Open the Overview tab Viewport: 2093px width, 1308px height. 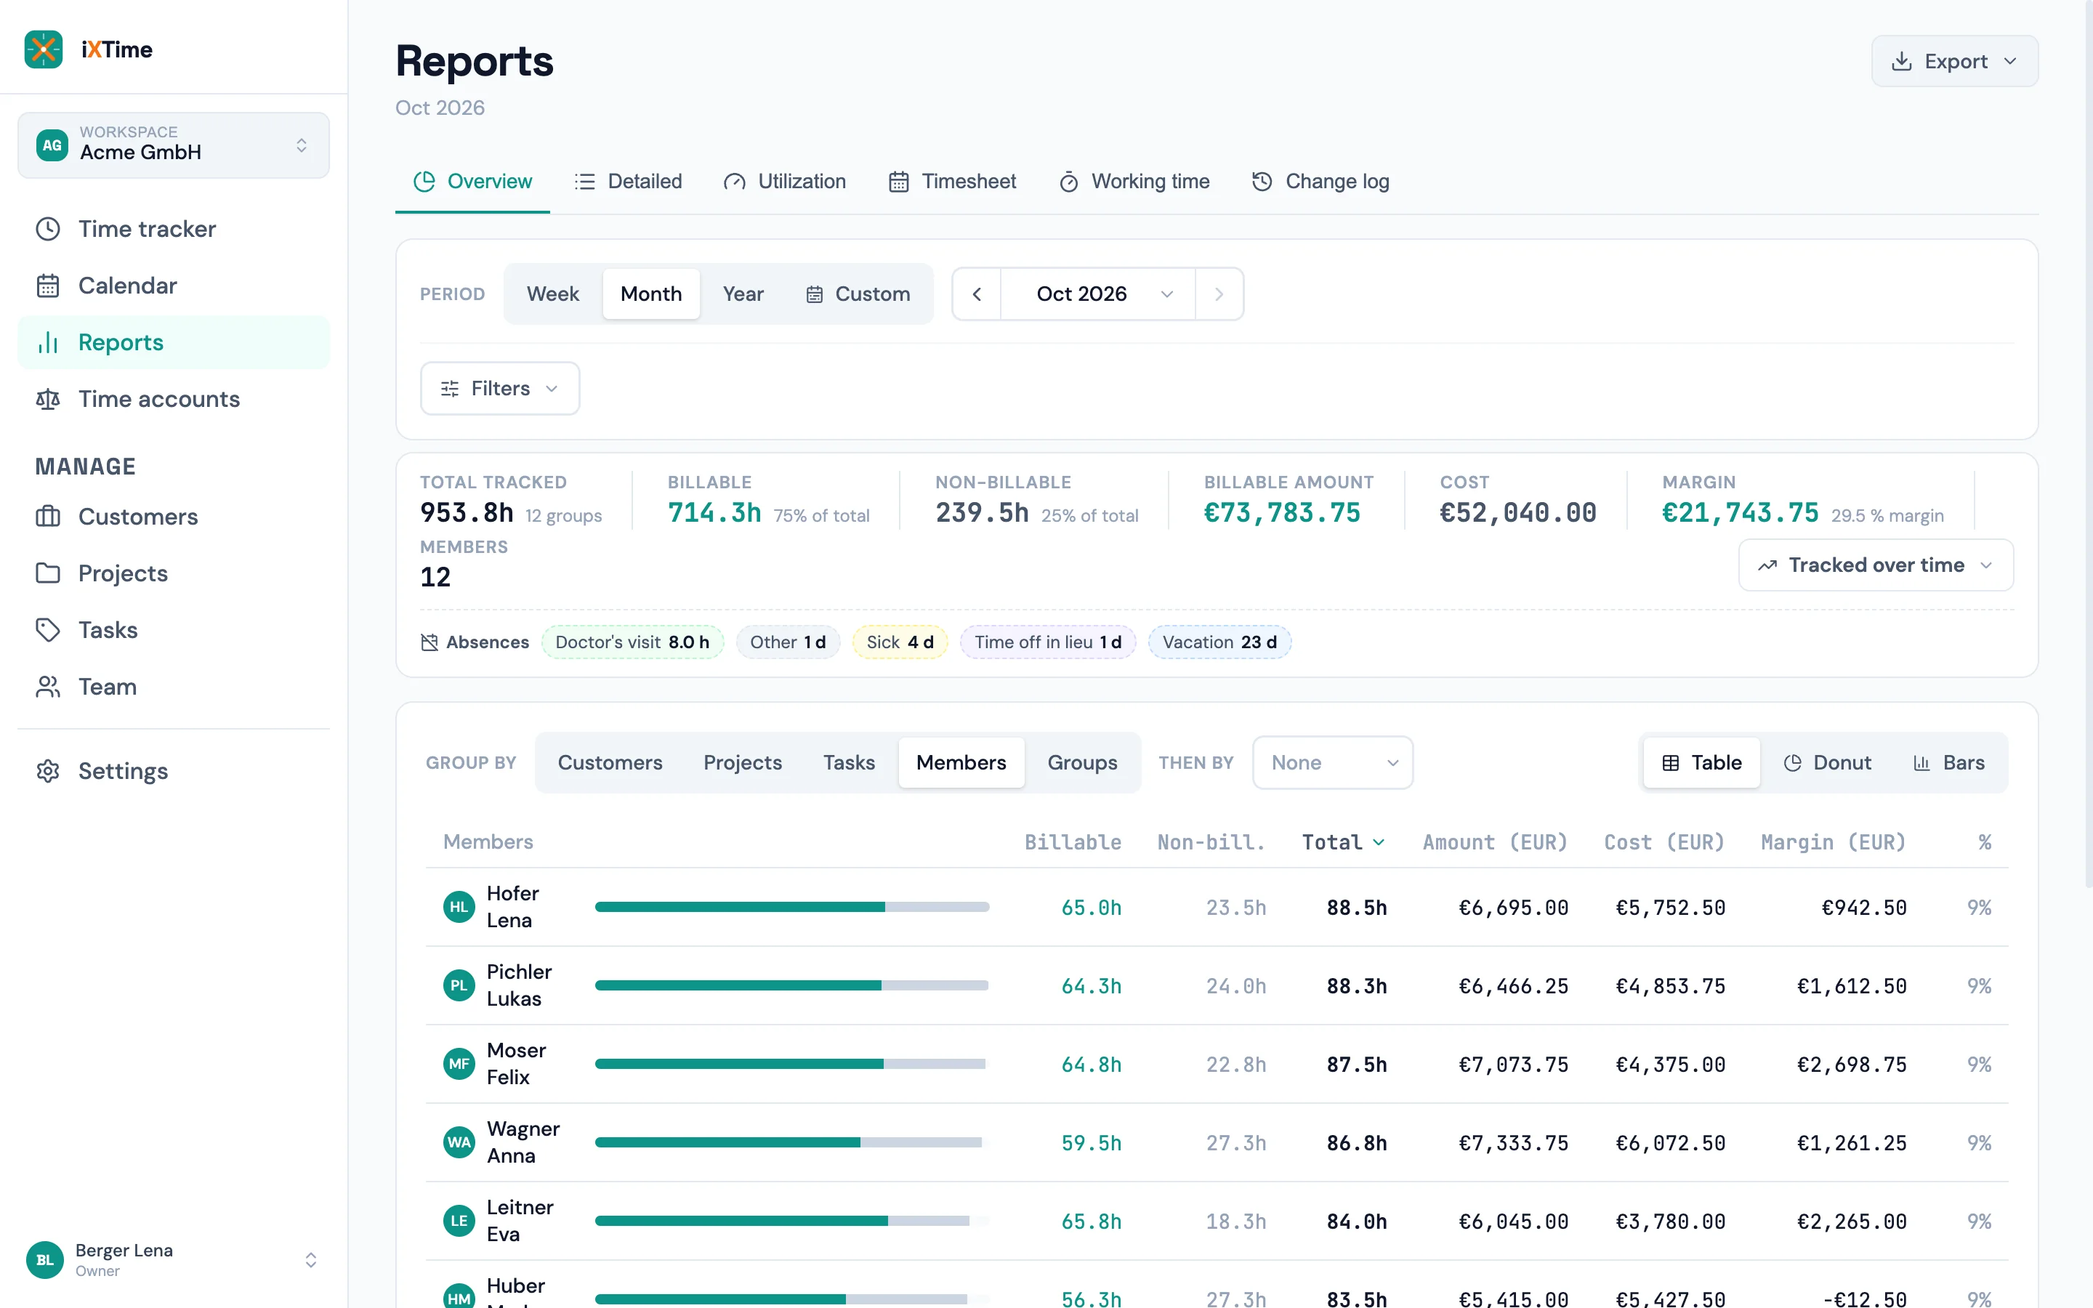pyautogui.click(x=472, y=182)
